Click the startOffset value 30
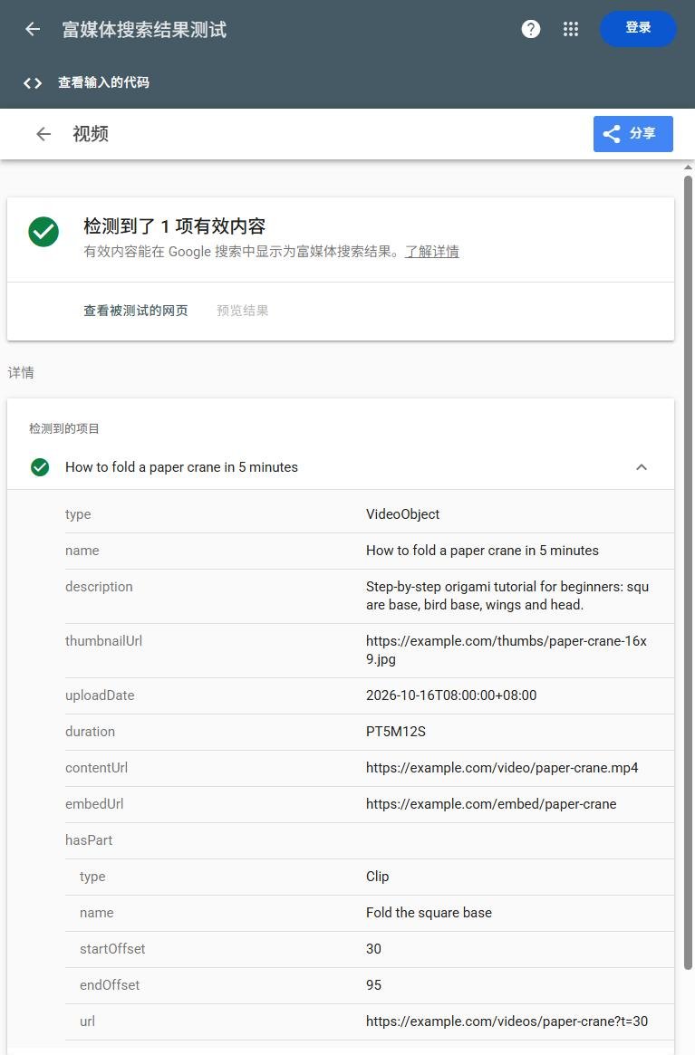 pyautogui.click(x=373, y=949)
